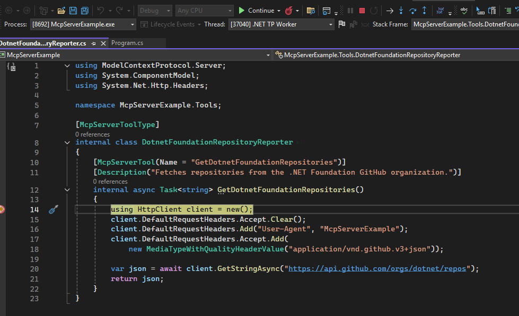Open the Process dropdown for McpServerExample.exe
The image size is (519, 316).
tap(132, 24)
